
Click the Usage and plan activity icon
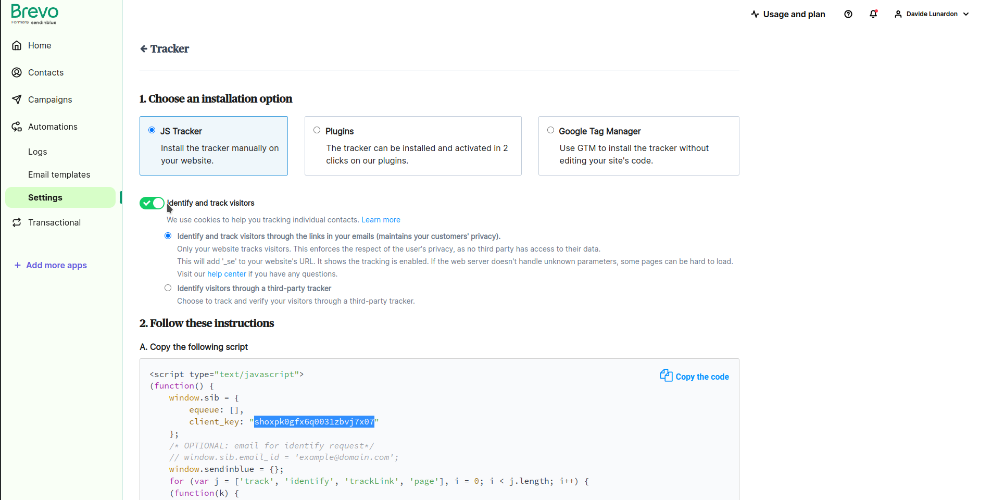755,14
